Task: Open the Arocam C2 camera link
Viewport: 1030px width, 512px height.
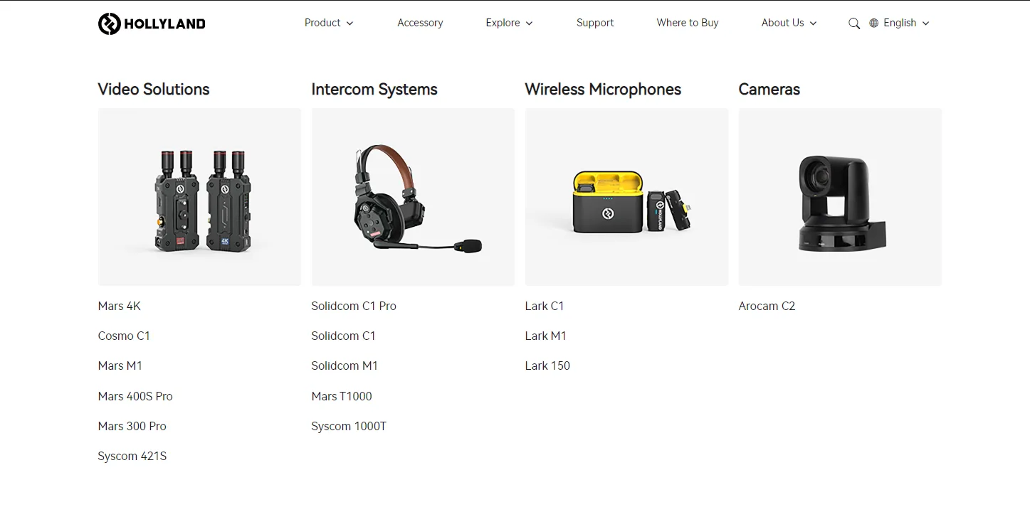Action: click(767, 306)
